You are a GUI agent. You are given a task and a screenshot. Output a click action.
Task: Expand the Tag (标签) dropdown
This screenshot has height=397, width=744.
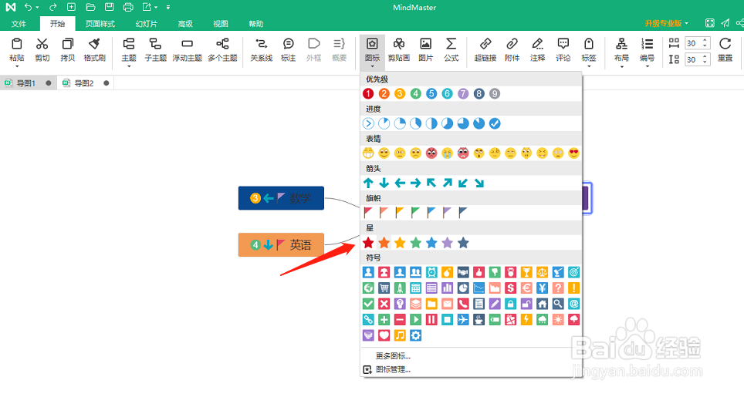coord(589,66)
